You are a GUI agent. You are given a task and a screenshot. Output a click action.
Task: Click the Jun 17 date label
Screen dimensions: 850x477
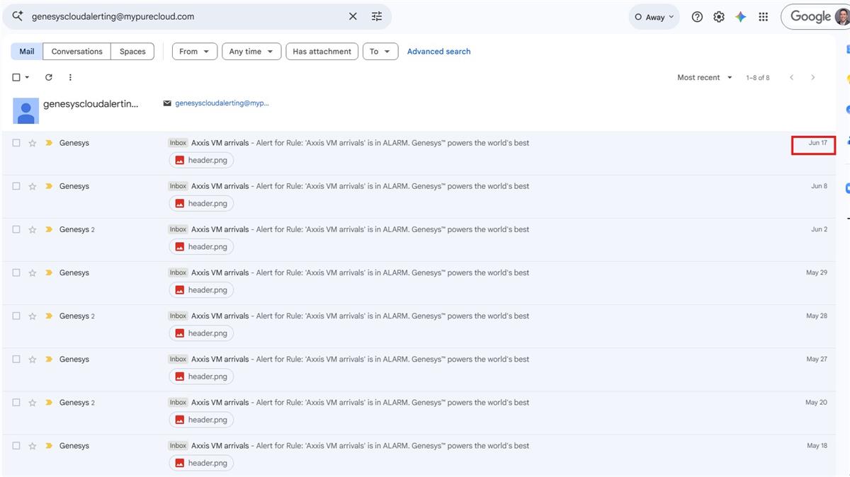[818, 143]
